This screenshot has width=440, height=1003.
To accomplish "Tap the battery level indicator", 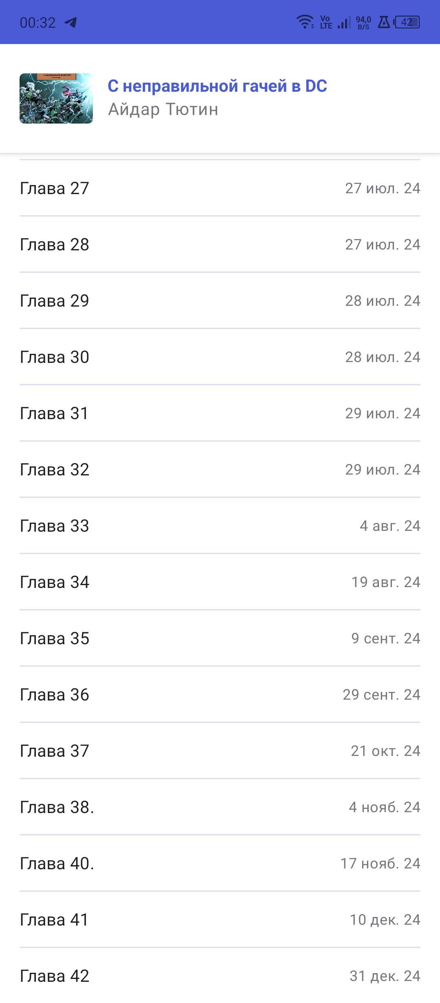I will tap(407, 22).
